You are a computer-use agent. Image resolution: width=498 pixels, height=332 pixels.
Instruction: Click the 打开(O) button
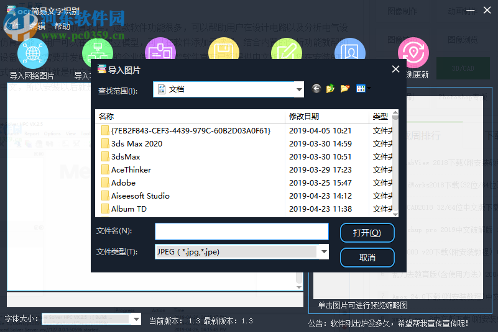(x=367, y=233)
